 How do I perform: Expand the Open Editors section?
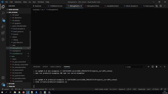[x=18, y=10]
